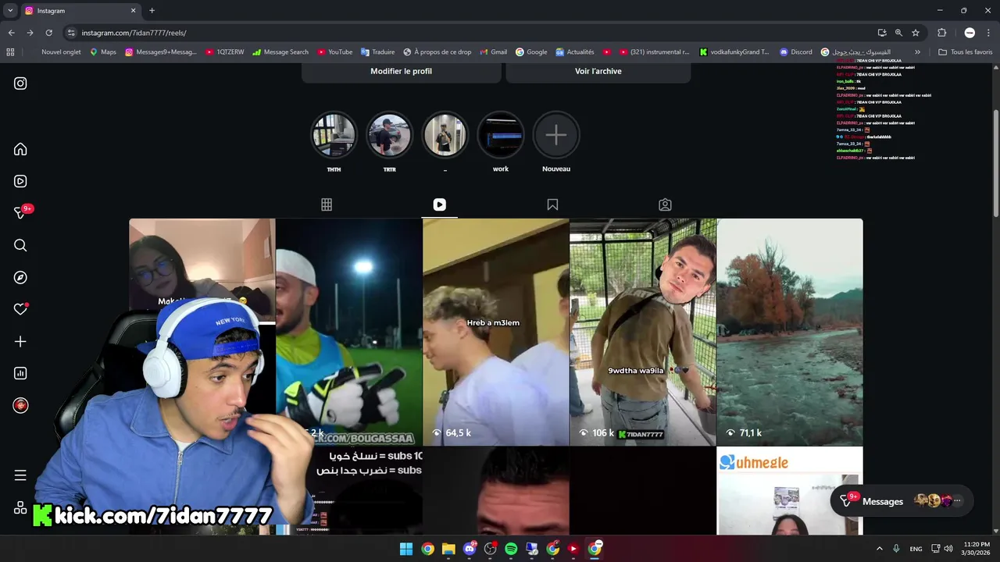
Task: Open Chrome extensions puzzle icon
Action: coord(941,33)
